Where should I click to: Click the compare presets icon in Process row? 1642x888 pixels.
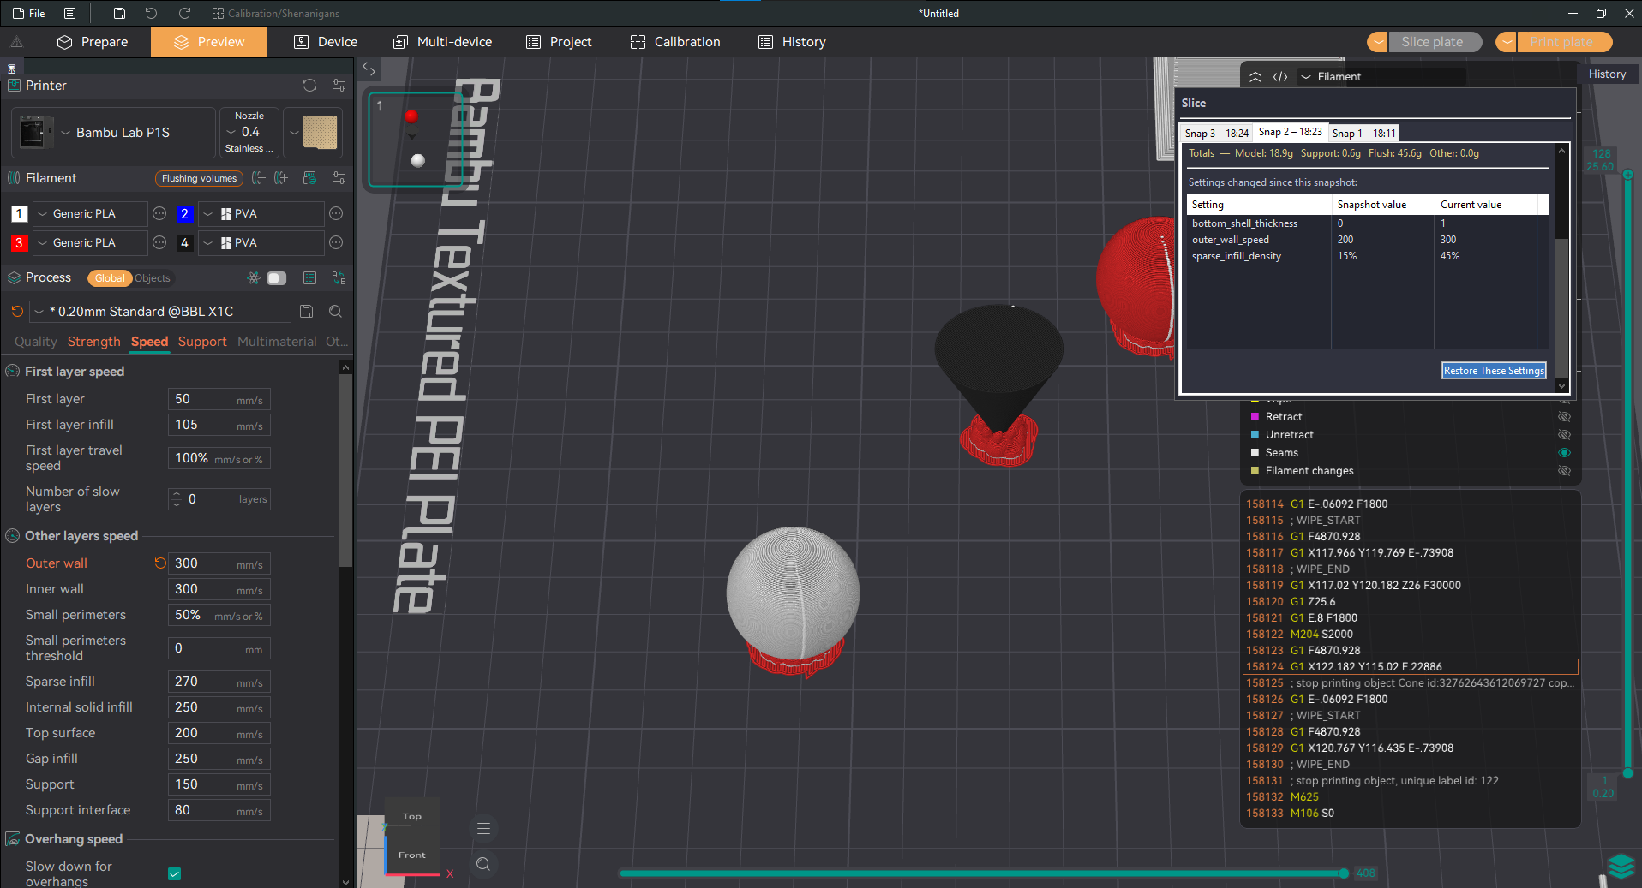coord(339,278)
